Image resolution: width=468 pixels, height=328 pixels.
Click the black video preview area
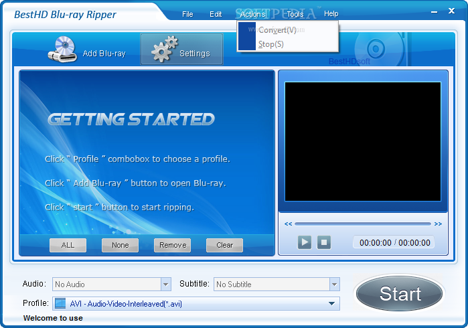[363, 141]
